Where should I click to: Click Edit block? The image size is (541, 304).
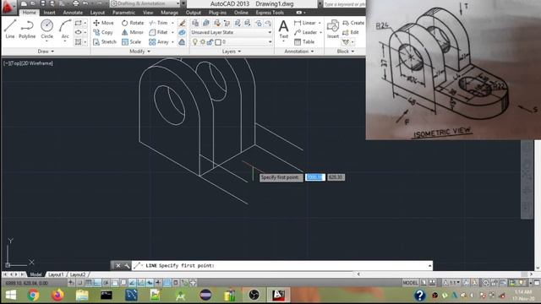click(x=351, y=32)
